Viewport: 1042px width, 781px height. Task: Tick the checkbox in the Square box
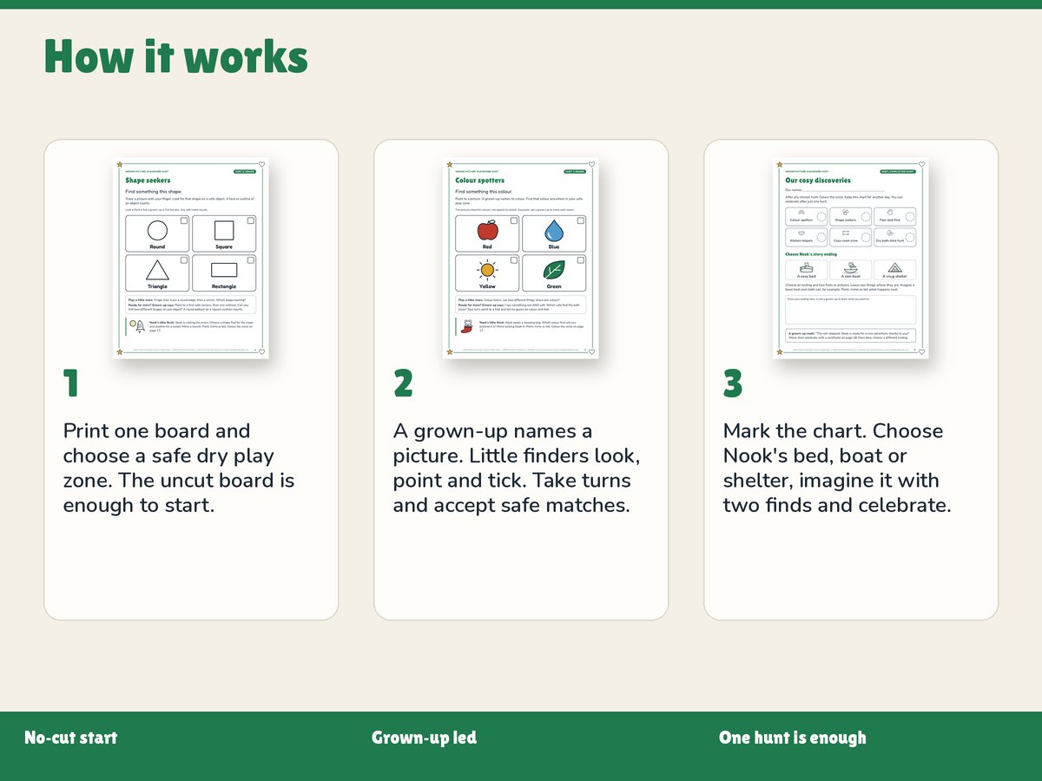[251, 221]
